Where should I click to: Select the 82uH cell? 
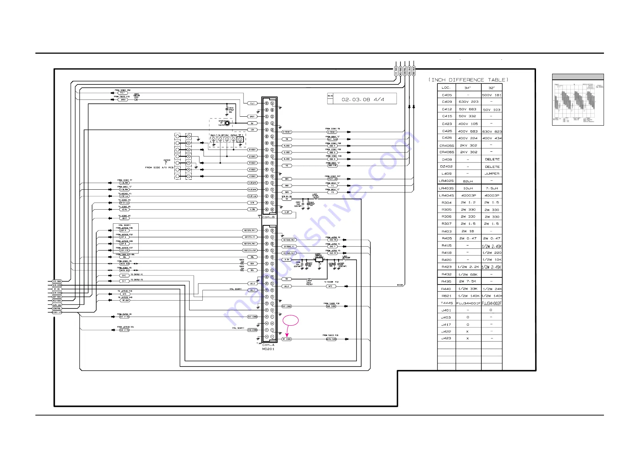[468, 181]
